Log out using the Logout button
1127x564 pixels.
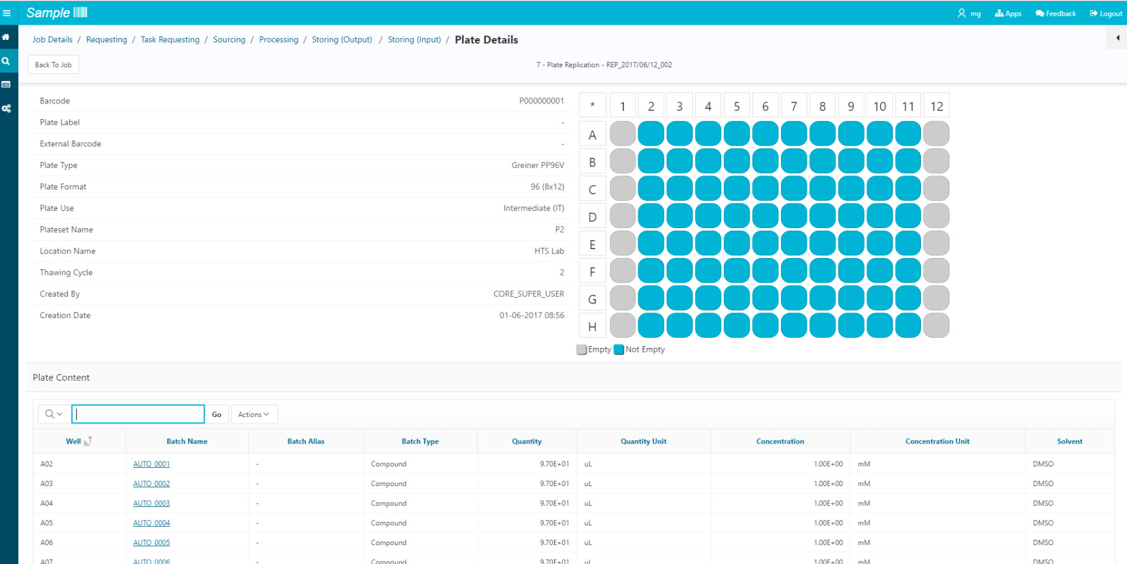(1106, 13)
